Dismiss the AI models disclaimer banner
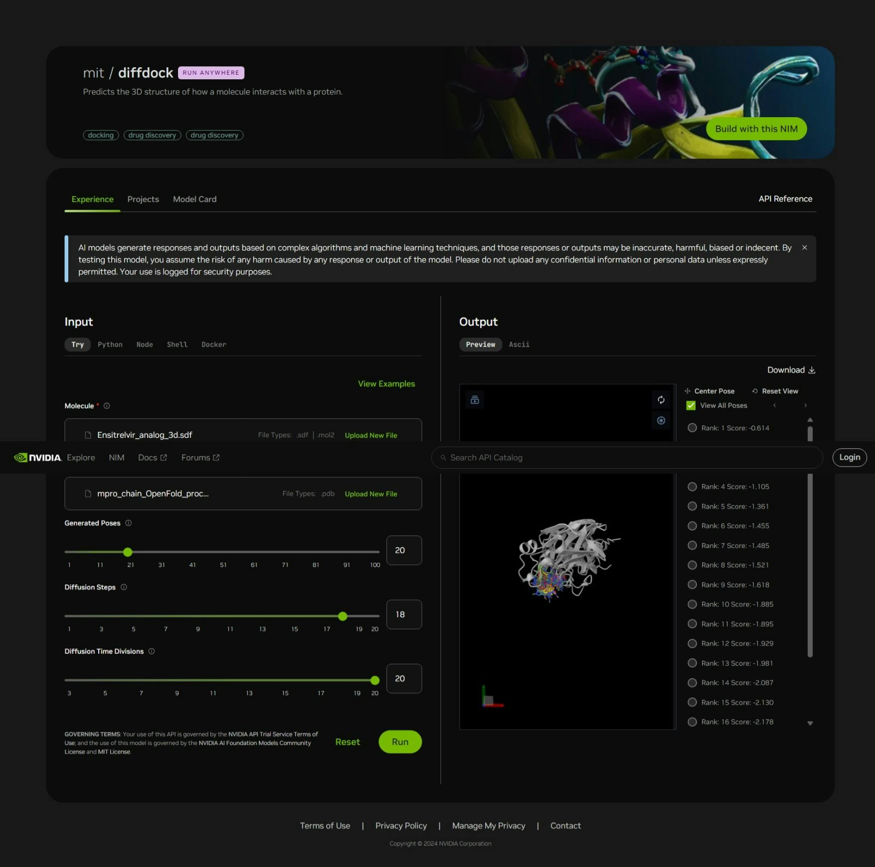The image size is (875, 867). (805, 248)
